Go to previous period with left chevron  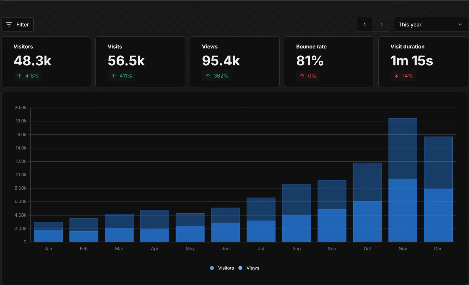point(364,24)
